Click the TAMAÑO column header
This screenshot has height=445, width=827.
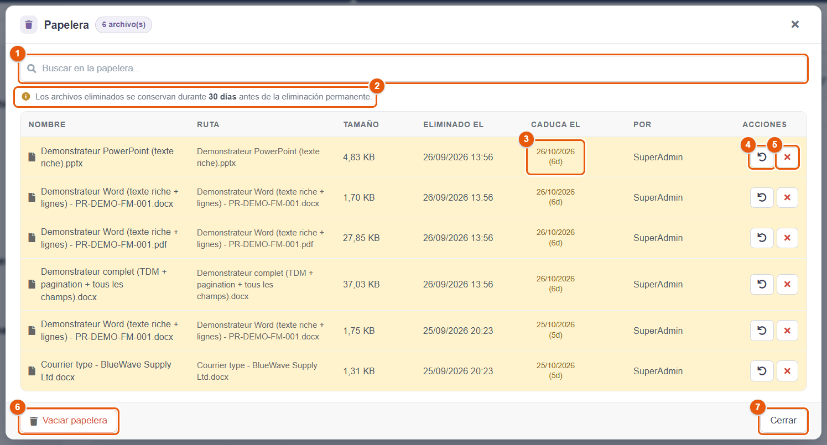click(x=361, y=124)
